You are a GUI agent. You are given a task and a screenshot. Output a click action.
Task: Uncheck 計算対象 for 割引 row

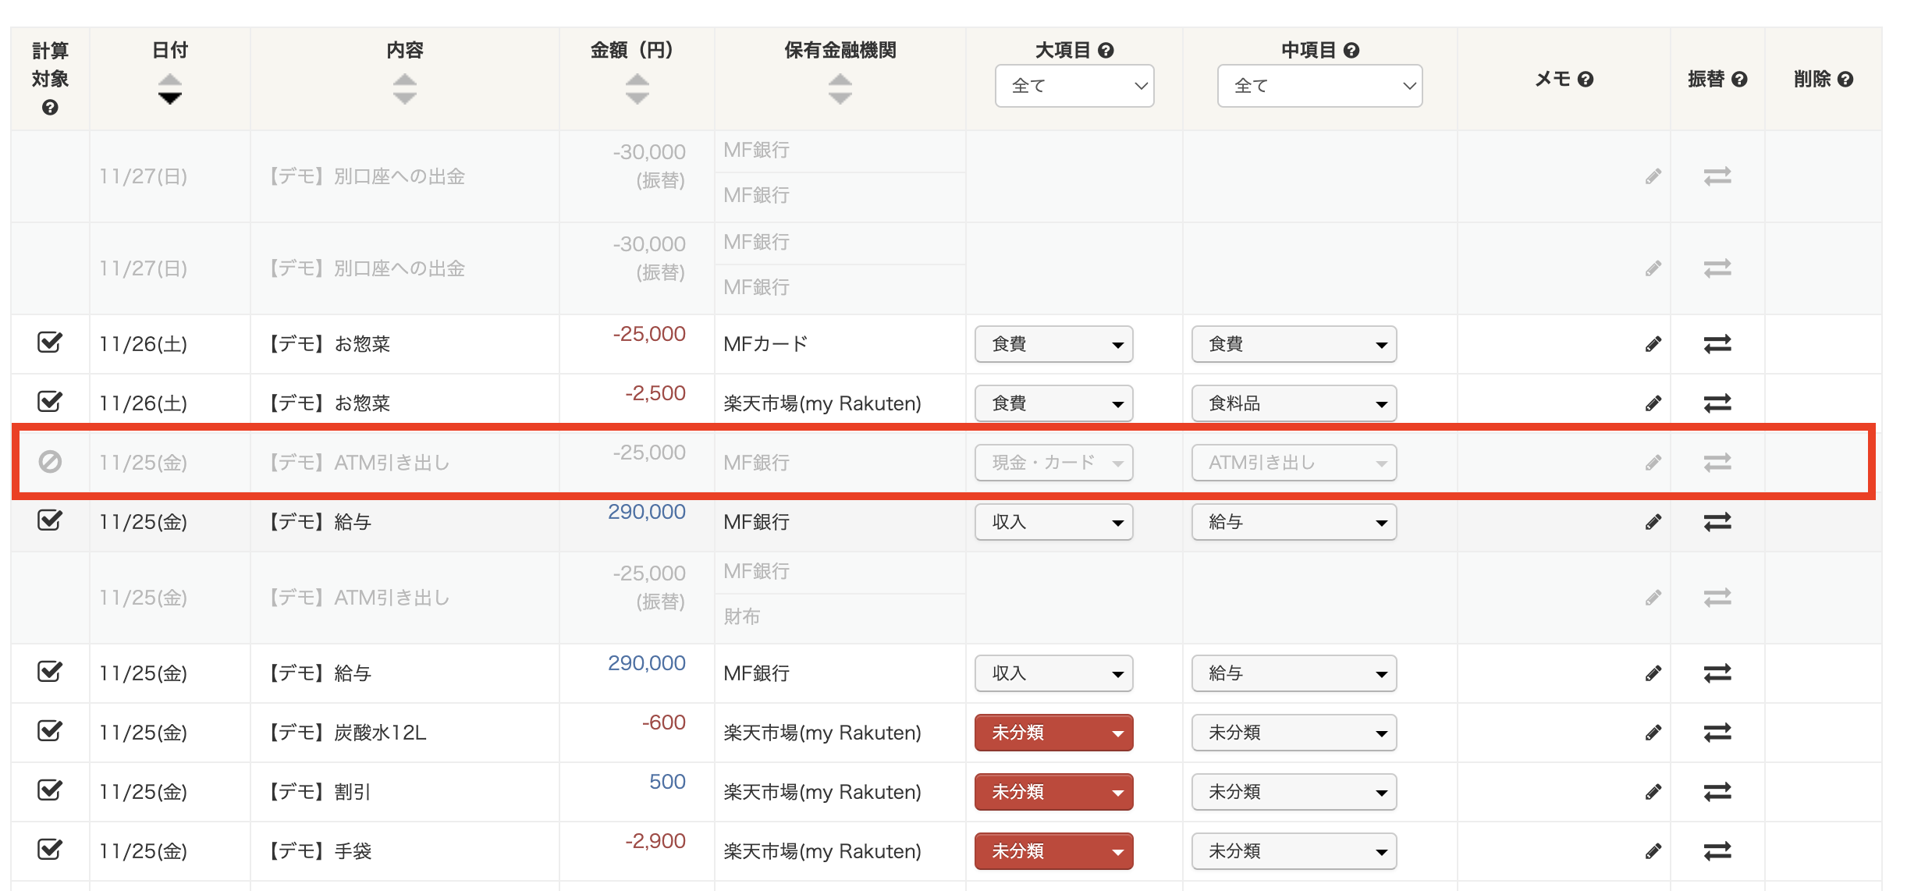(50, 790)
